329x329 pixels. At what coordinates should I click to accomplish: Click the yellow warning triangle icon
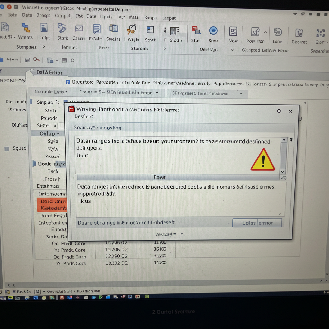point(263,160)
